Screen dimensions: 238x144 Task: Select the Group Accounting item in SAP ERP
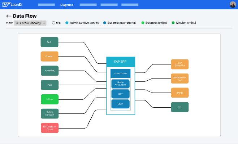tap(121, 84)
